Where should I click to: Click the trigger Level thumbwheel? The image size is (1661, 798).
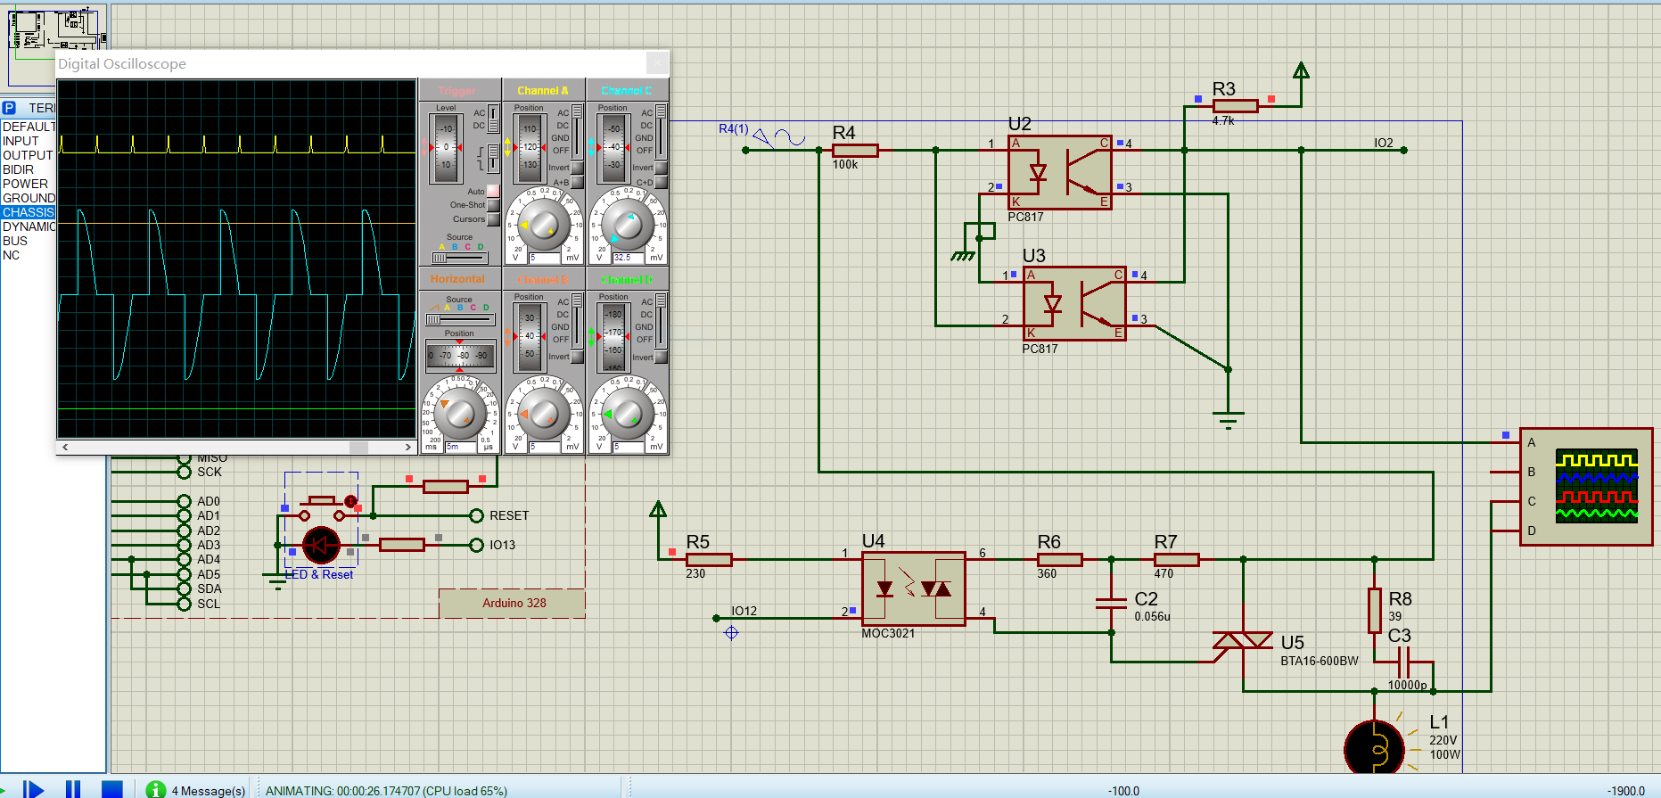click(x=446, y=148)
